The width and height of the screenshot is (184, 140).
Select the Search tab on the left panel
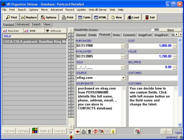coord(36,25)
